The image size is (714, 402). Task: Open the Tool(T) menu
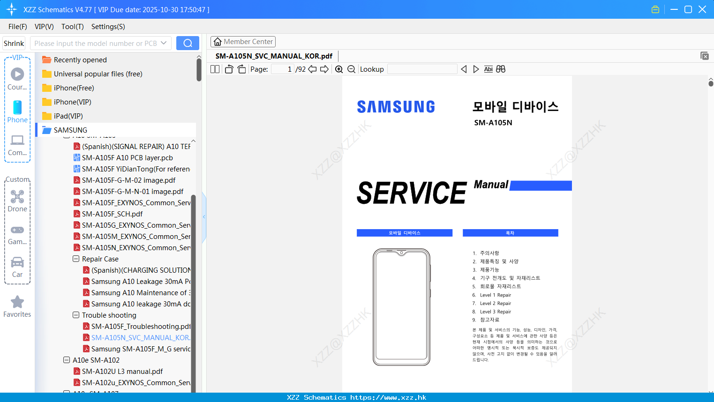coord(73,27)
